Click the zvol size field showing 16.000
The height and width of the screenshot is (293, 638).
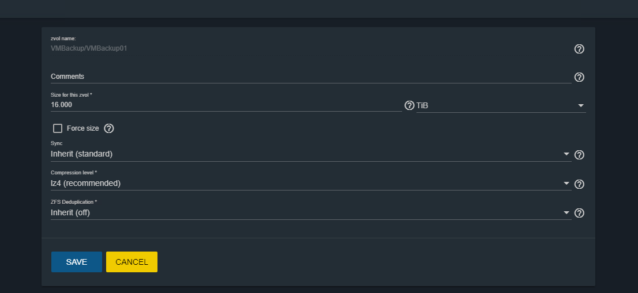tap(226, 105)
